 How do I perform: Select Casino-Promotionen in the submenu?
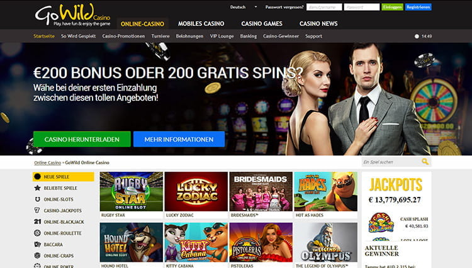click(x=123, y=36)
